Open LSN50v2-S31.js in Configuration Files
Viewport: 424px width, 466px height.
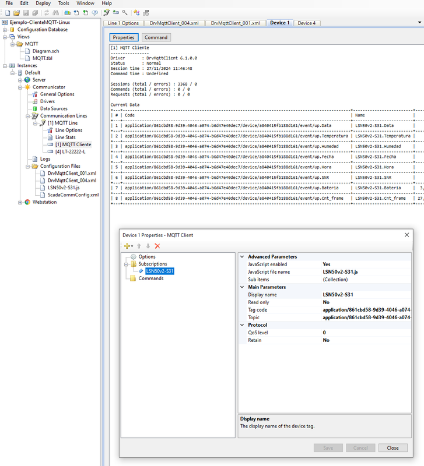point(64,188)
